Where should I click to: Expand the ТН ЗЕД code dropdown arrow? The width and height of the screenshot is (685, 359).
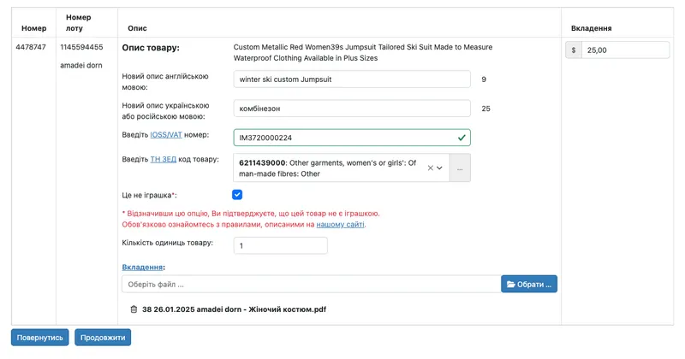pyautogui.click(x=439, y=168)
